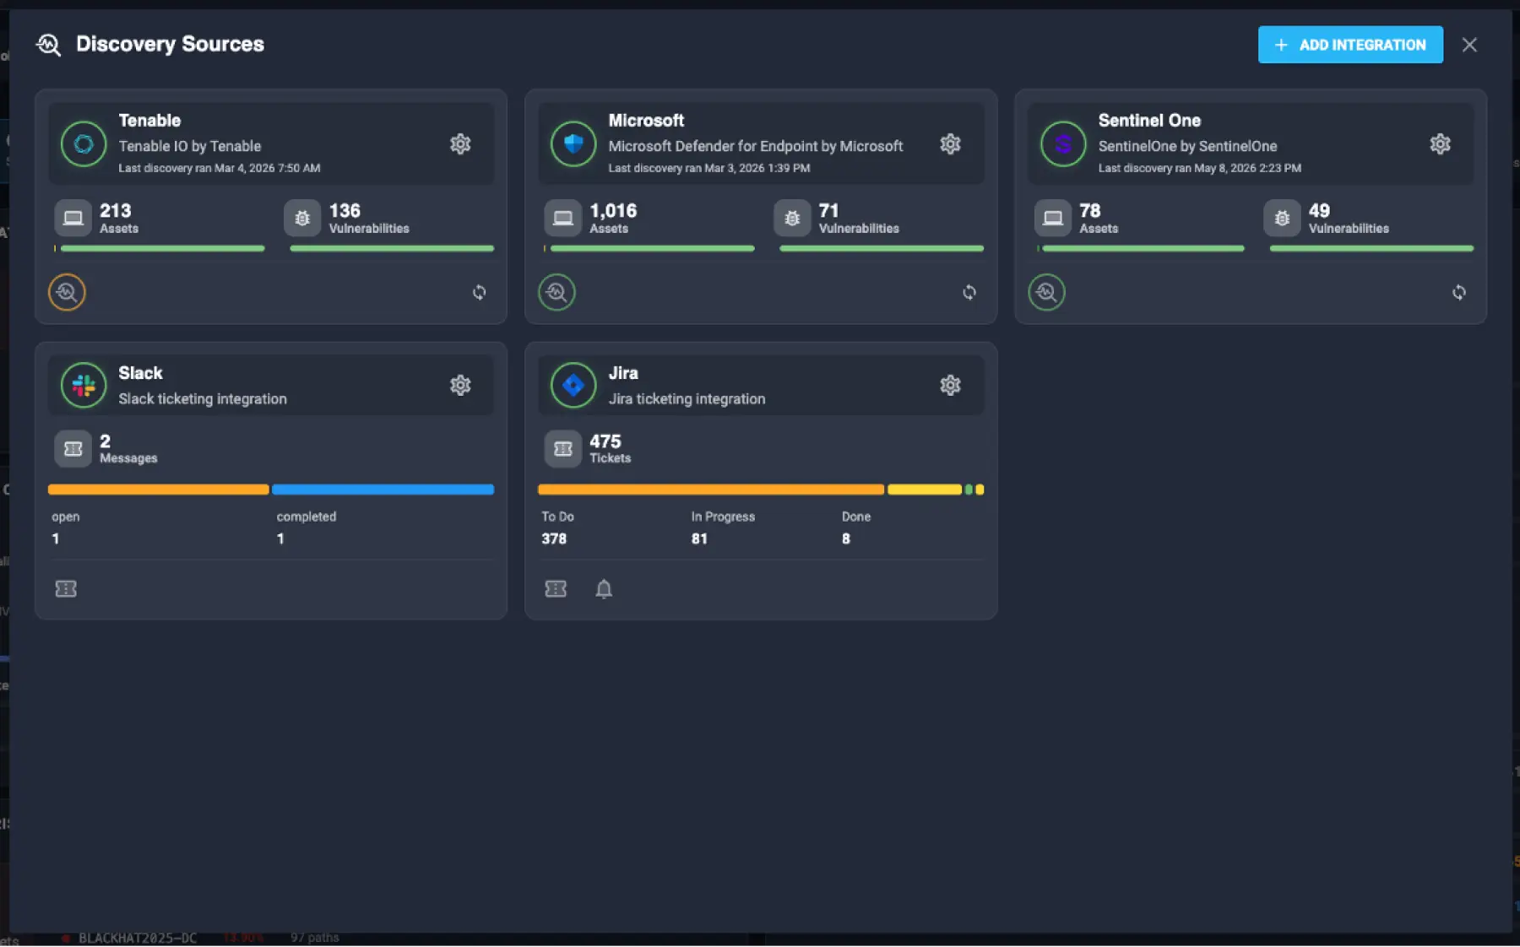
Task: Click the Slack messages ticket icon
Action: click(73, 449)
